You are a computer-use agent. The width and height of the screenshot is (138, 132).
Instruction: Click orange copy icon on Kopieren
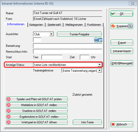pyautogui.click(x=113, y=26)
